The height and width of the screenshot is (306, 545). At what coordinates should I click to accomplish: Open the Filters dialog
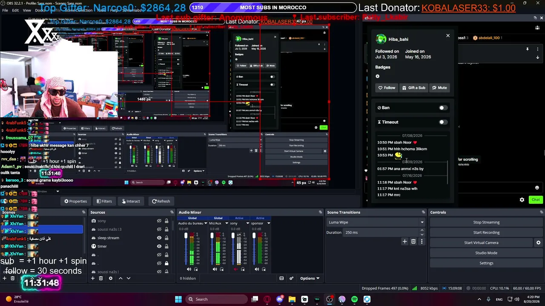click(104, 201)
